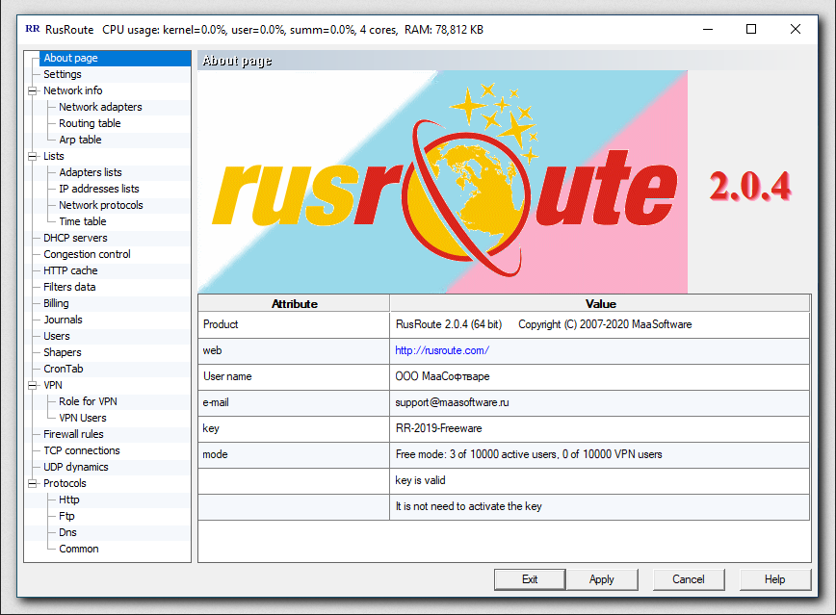This screenshot has height=615, width=836.
Task: Show the Routing table
Action: coord(90,123)
